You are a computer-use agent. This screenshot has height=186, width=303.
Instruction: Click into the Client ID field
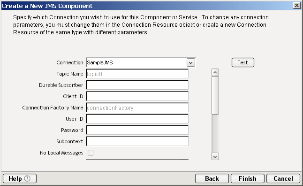point(137,96)
